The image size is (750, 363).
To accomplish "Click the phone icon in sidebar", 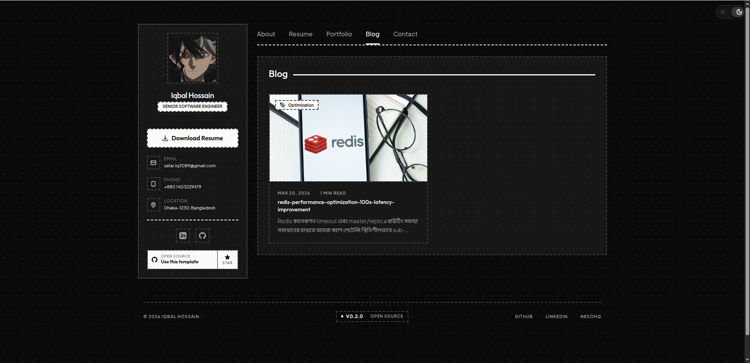I will coord(153,184).
